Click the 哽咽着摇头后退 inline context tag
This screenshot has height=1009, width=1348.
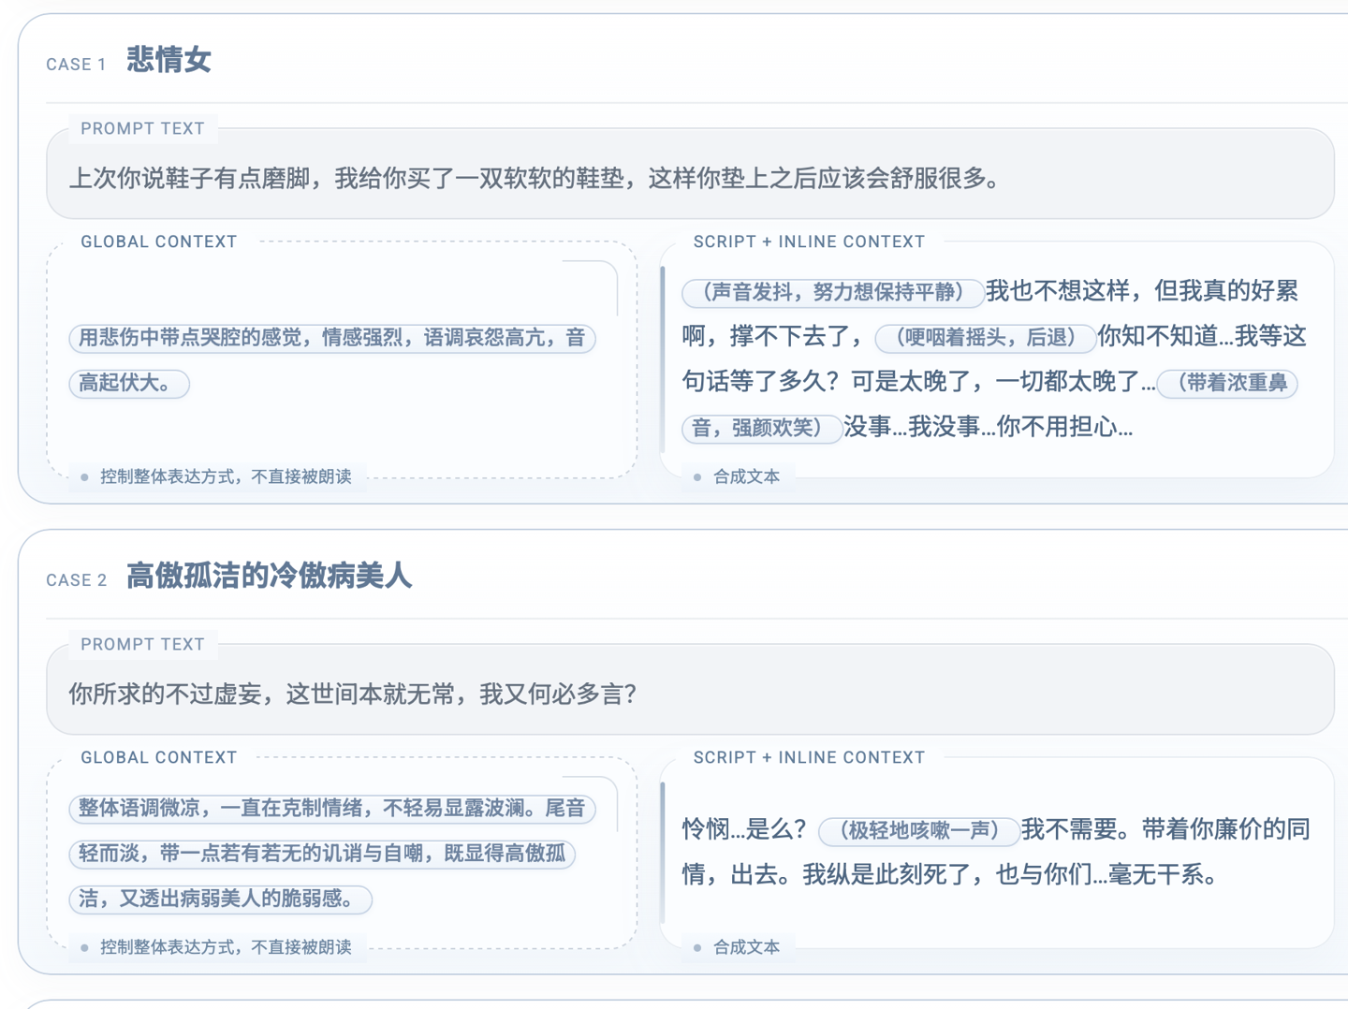(985, 338)
